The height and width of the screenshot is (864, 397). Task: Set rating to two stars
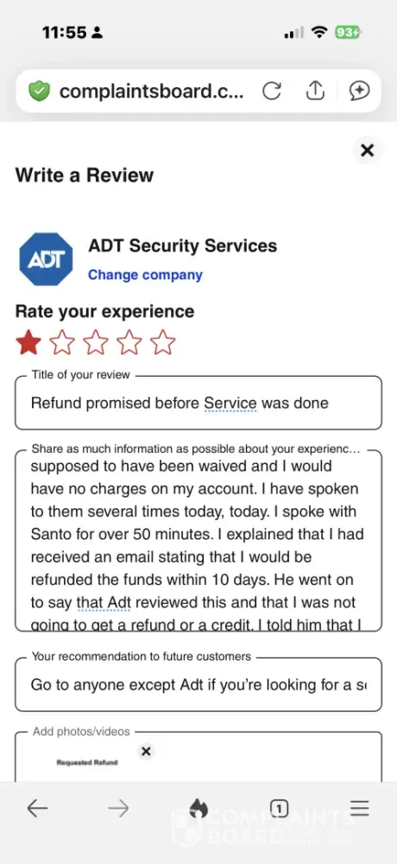click(x=62, y=342)
